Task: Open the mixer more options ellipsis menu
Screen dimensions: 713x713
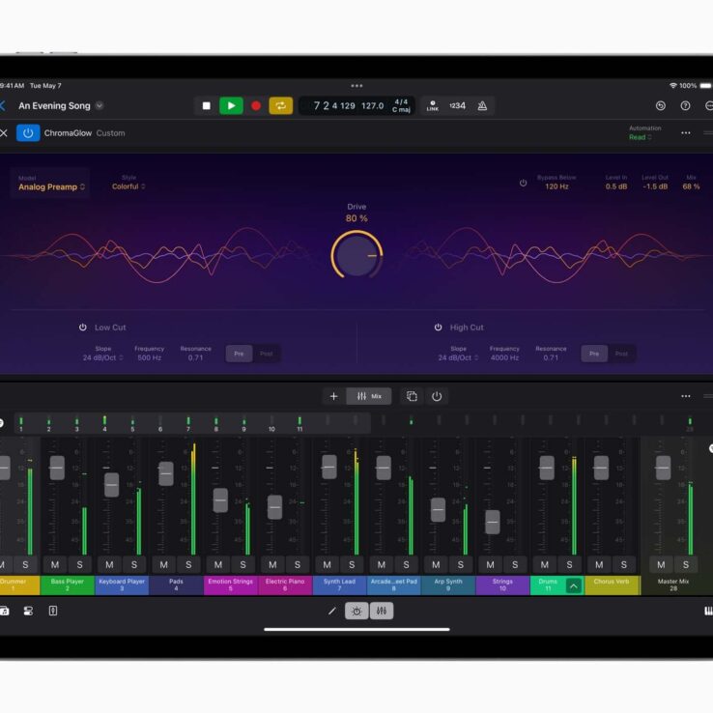Action: point(686,396)
